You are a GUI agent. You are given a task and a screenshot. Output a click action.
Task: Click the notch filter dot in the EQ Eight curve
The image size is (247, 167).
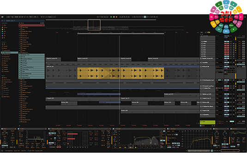pos(151,143)
